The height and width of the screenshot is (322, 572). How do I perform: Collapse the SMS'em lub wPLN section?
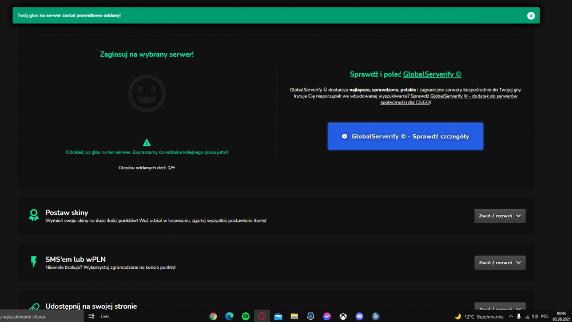(500, 263)
